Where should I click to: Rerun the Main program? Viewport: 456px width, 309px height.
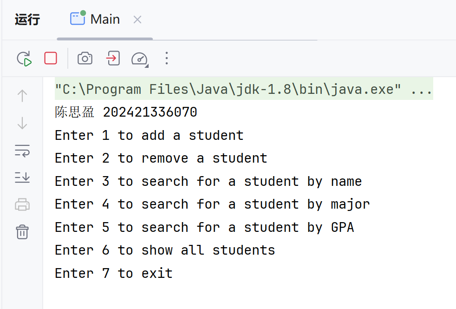point(24,59)
